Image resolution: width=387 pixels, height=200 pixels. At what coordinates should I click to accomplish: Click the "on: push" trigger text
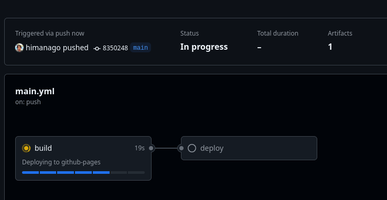click(28, 102)
